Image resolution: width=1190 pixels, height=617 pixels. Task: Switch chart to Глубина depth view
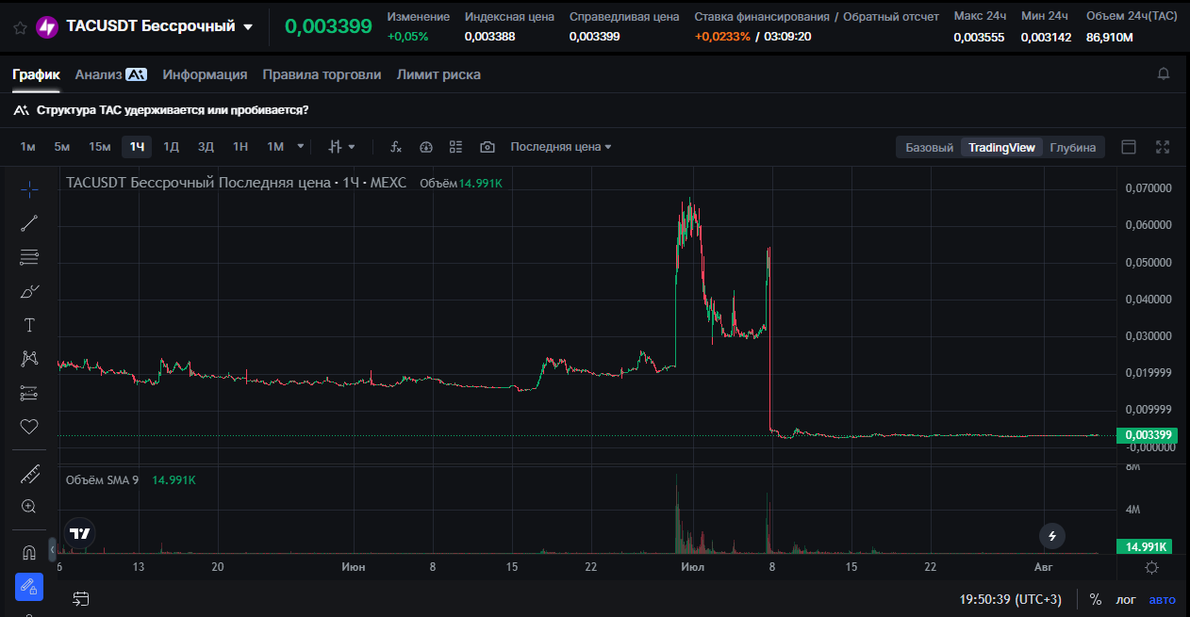click(x=1073, y=147)
